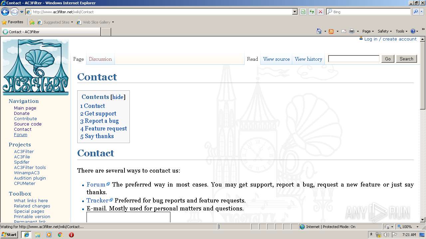Jump to 4 Feature request section
The image size is (426, 239).
104,128
